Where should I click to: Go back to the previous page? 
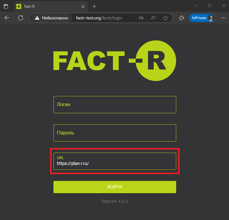tap(7, 18)
